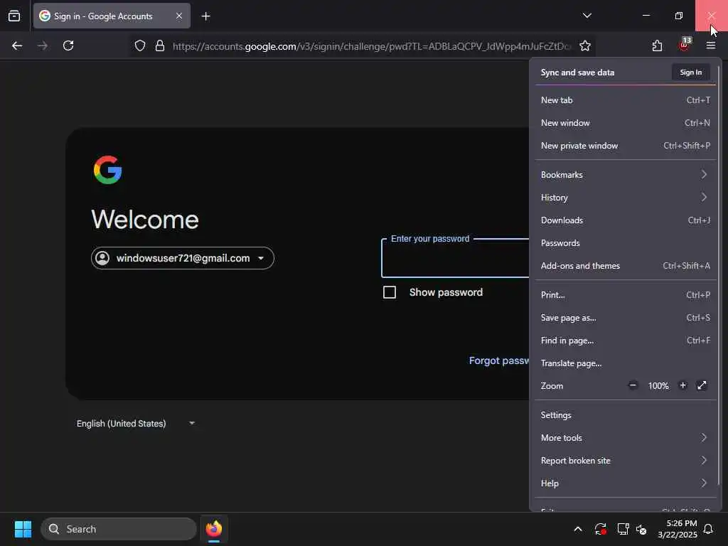
Task: Click the taskbar Search box
Action: click(119, 529)
